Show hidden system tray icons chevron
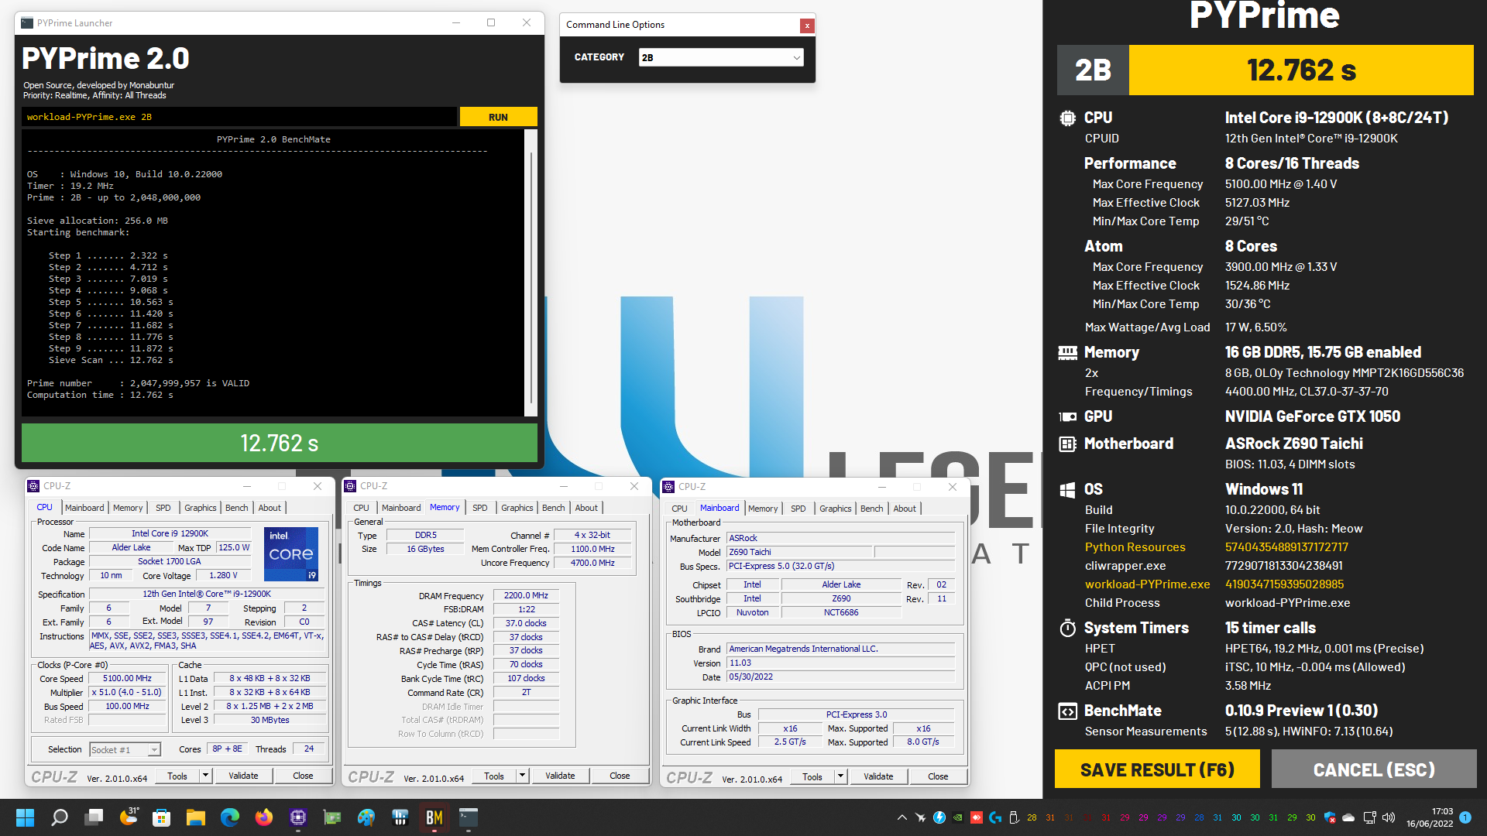Viewport: 1487px width, 836px height. point(902,817)
